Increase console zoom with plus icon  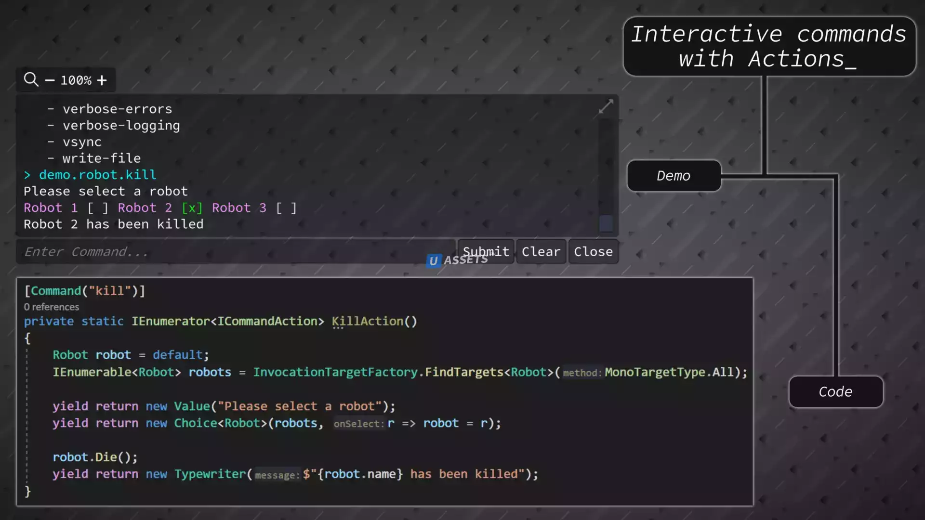click(102, 80)
